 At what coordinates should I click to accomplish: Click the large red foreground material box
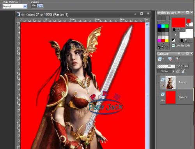pyautogui.click(x=178, y=23)
